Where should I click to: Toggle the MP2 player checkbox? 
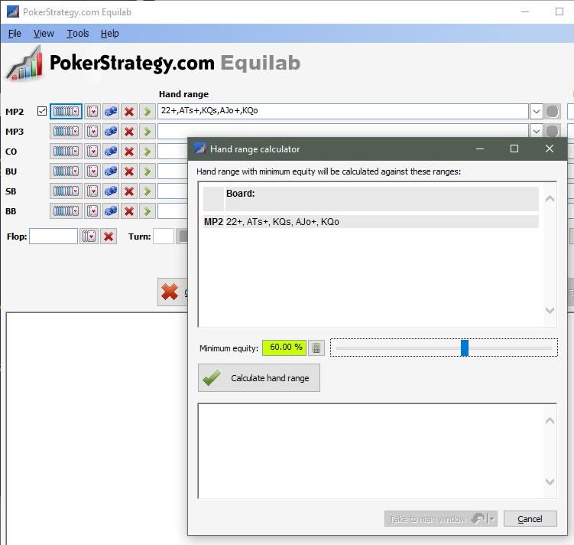point(42,111)
